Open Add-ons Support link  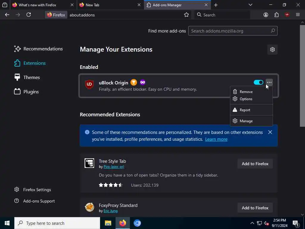click(35, 201)
